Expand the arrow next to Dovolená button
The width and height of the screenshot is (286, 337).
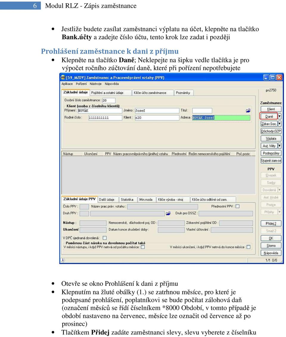[279, 190]
